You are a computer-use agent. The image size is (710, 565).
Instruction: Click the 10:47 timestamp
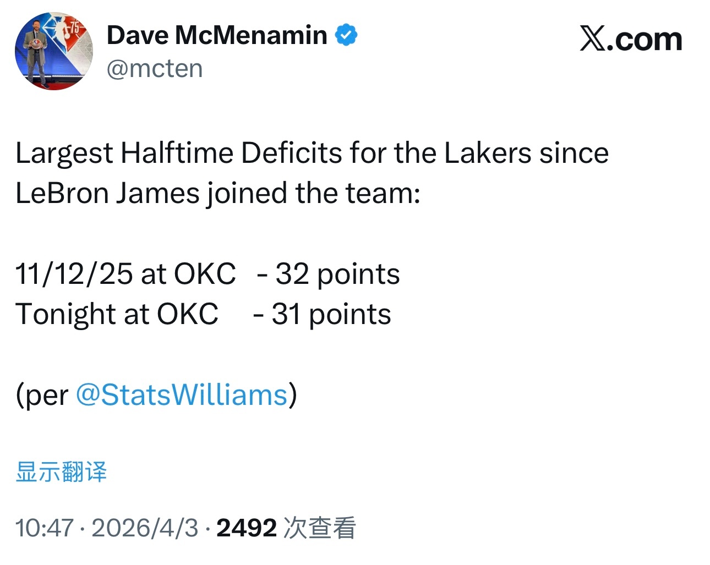pyautogui.click(x=44, y=528)
